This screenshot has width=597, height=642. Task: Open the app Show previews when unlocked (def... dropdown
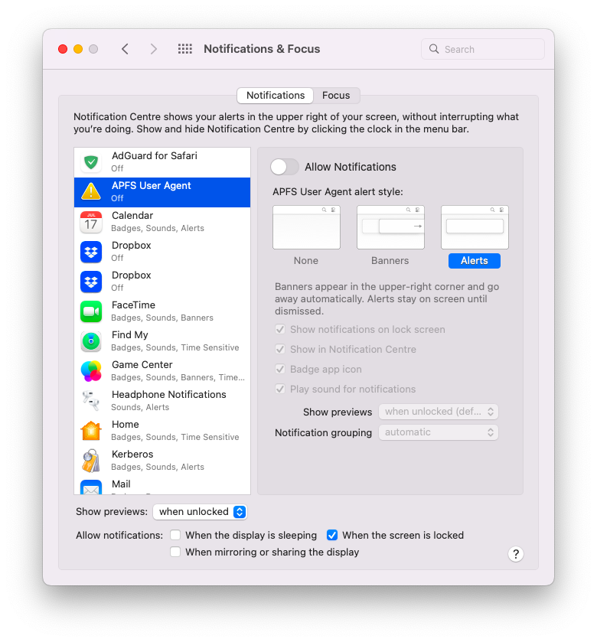coord(438,412)
